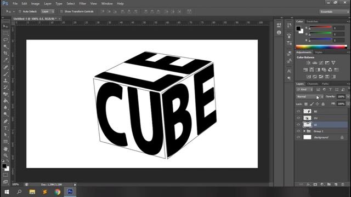Create a new layer
The width and height of the screenshot is (351, 197).
click(336, 184)
